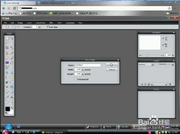The image size is (180, 134).
Task: Click the browser back button
Action: pyautogui.click(x=4, y=8)
